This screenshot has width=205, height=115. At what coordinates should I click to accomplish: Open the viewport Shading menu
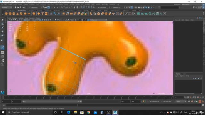(15, 18)
